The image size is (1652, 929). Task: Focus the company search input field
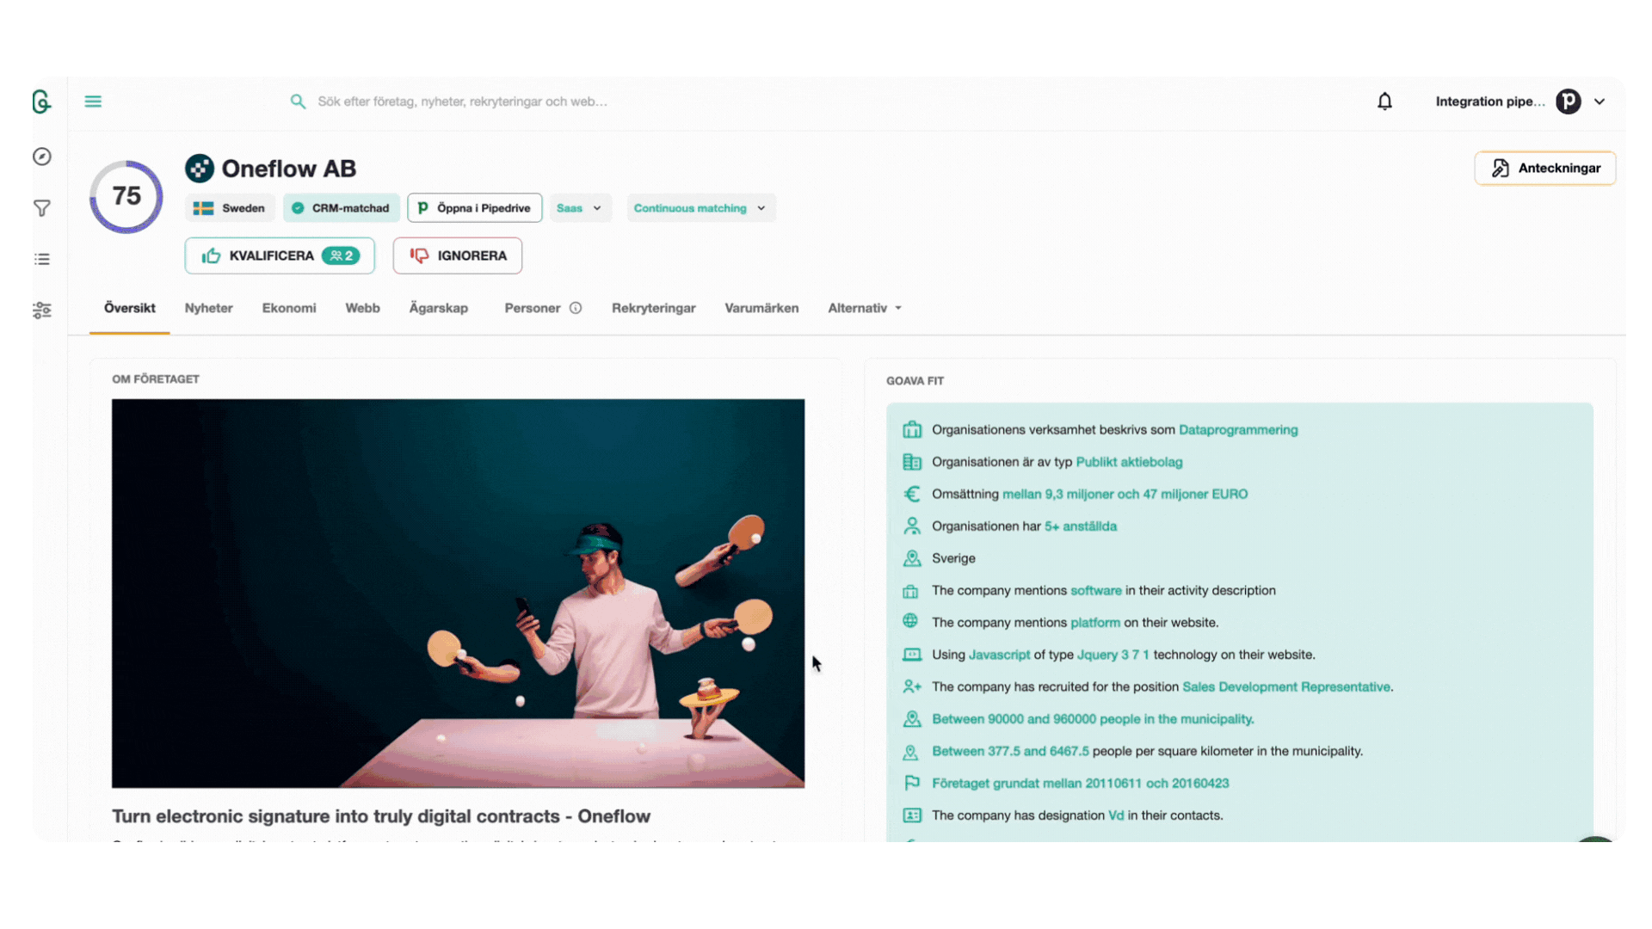(462, 102)
